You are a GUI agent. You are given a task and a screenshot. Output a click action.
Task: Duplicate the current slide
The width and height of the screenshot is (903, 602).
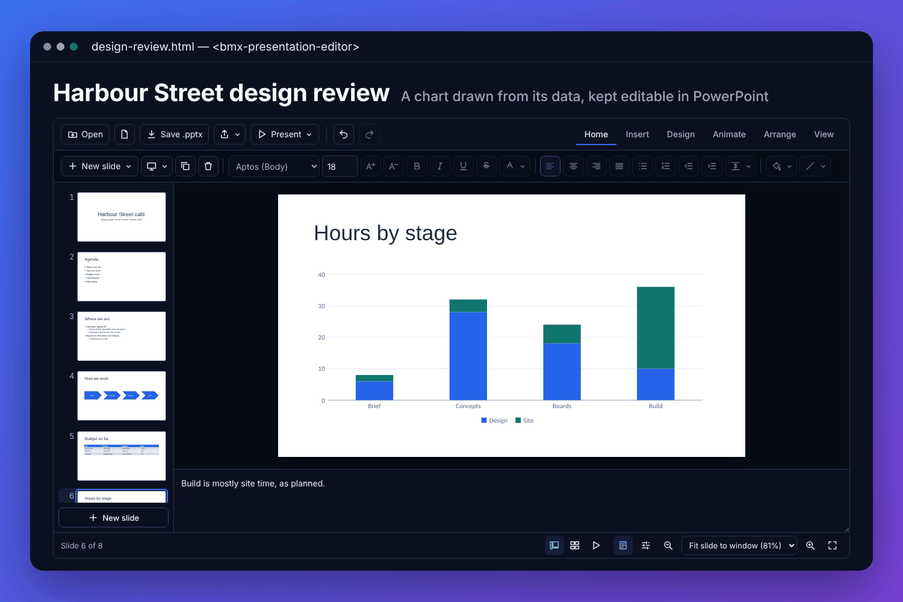(x=185, y=166)
